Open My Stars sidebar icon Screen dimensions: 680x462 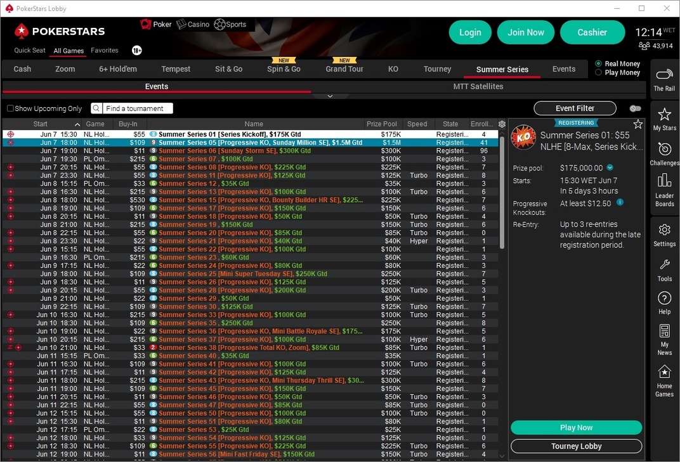pyautogui.click(x=664, y=119)
